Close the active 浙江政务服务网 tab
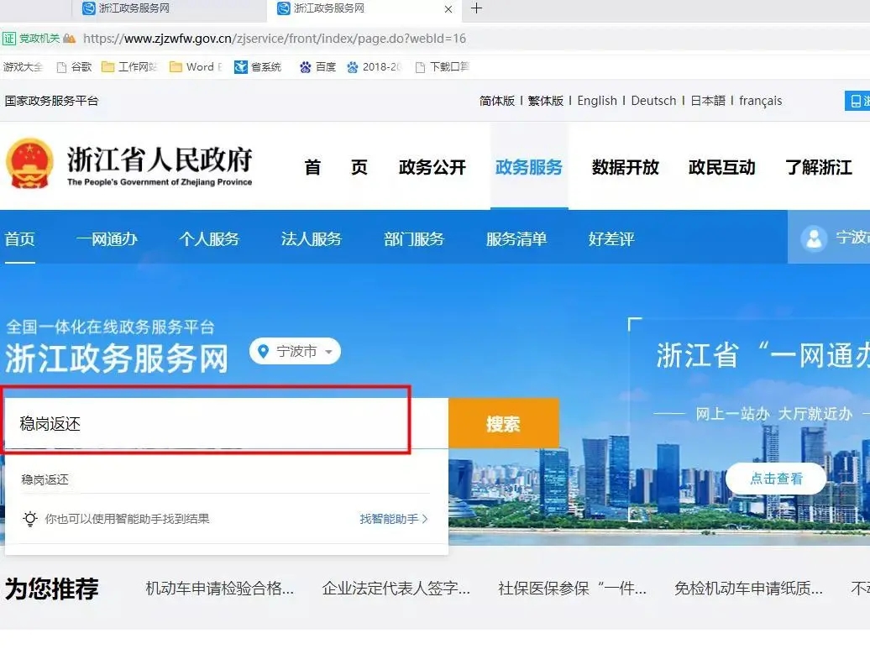Screen dimensions: 870x649 (448, 9)
